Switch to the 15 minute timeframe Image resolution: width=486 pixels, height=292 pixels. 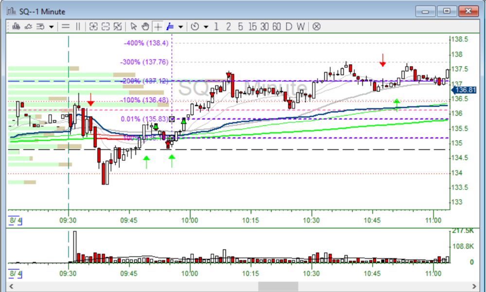252,27
